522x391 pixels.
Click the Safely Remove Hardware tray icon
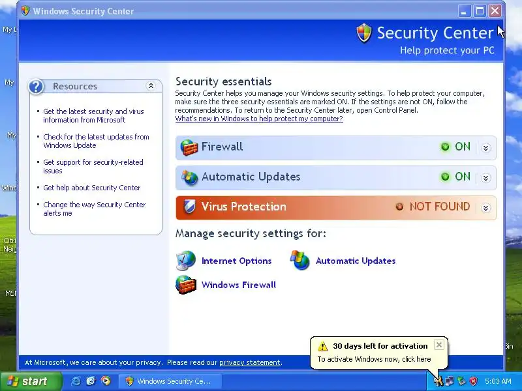[x=461, y=381]
